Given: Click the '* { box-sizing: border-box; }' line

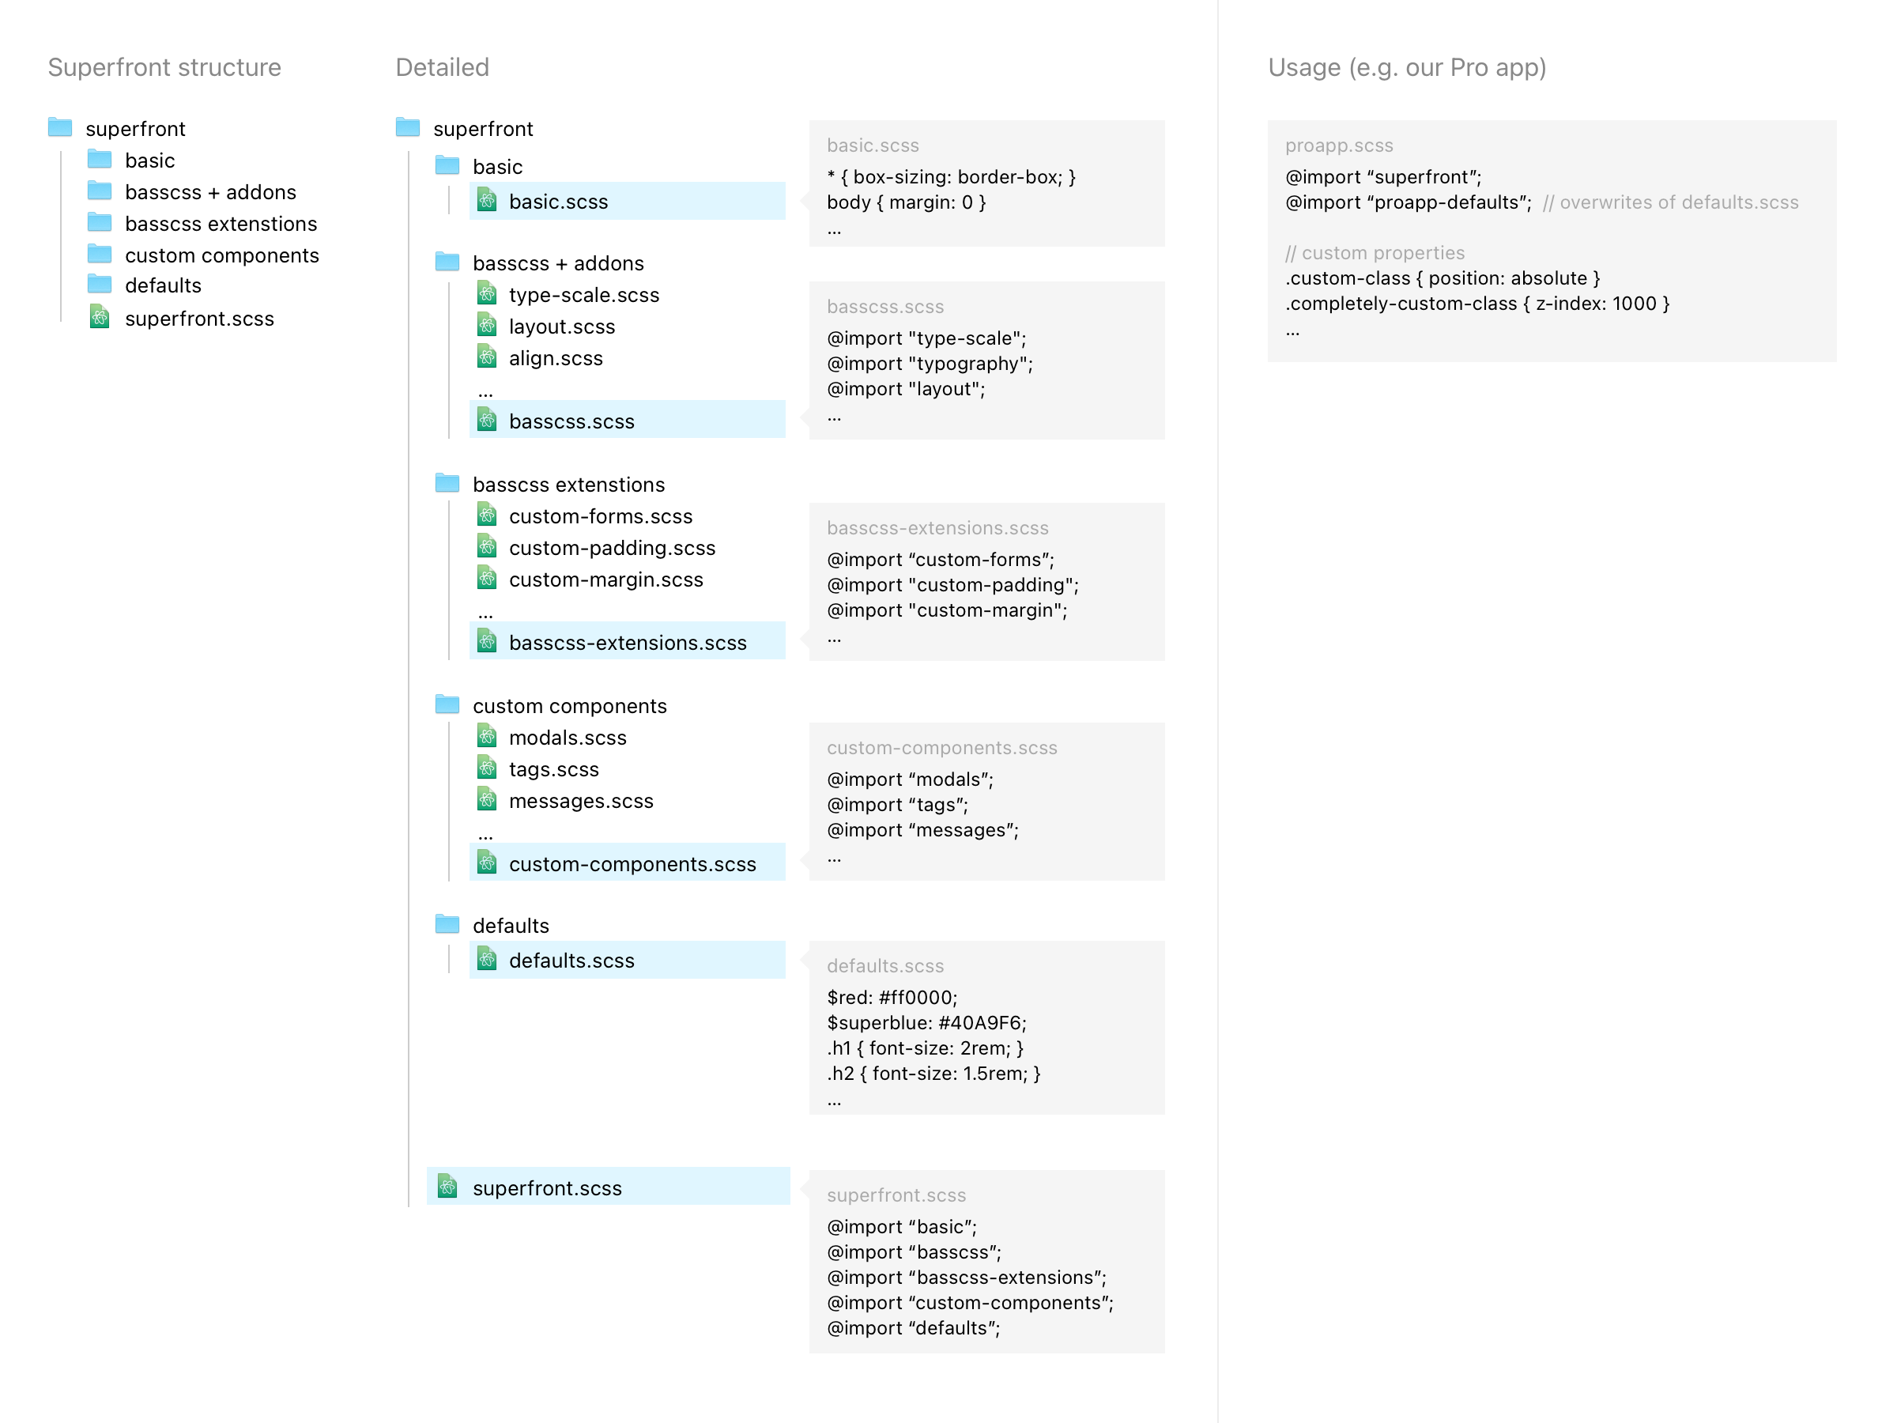Looking at the screenshot, I should click(951, 177).
